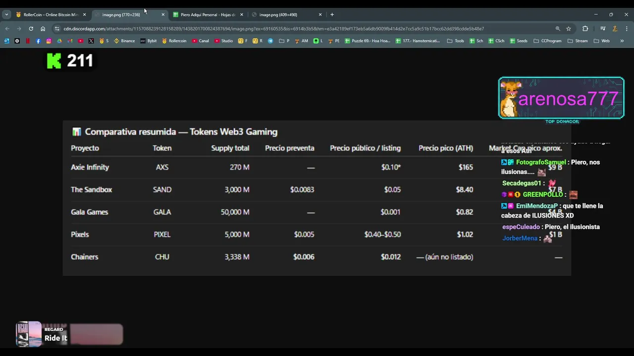Click The Sandbox project name
The image size is (634, 356).
tap(92, 189)
